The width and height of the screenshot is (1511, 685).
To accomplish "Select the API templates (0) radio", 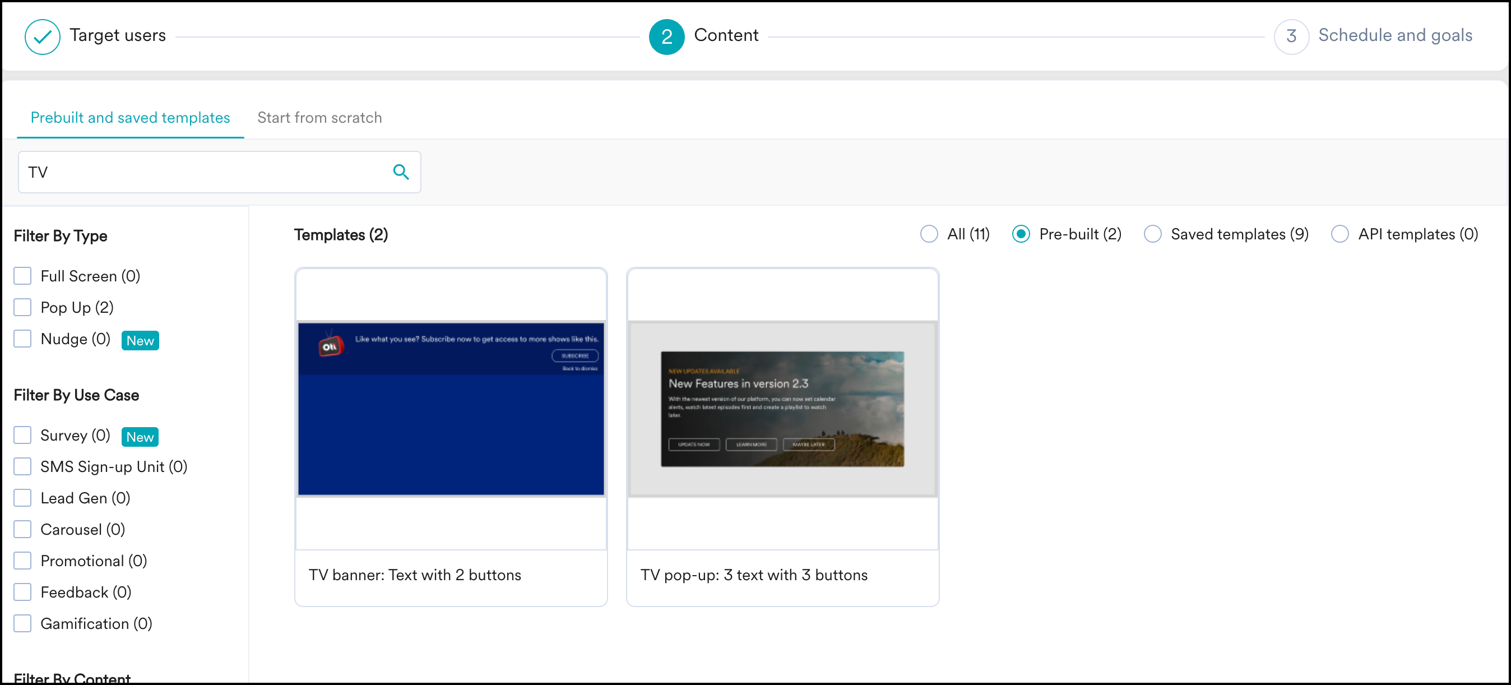I will pyautogui.click(x=1339, y=234).
